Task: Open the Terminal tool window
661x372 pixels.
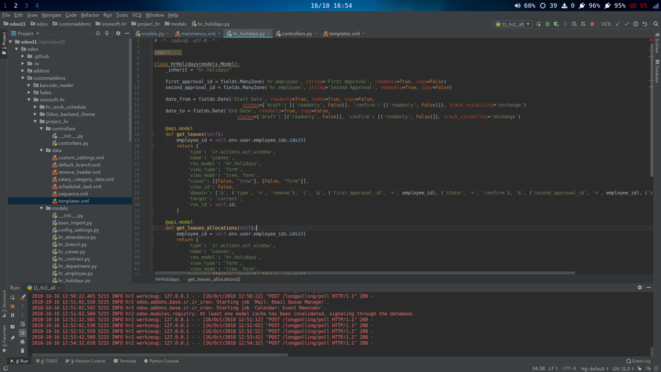Action: click(125, 361)
